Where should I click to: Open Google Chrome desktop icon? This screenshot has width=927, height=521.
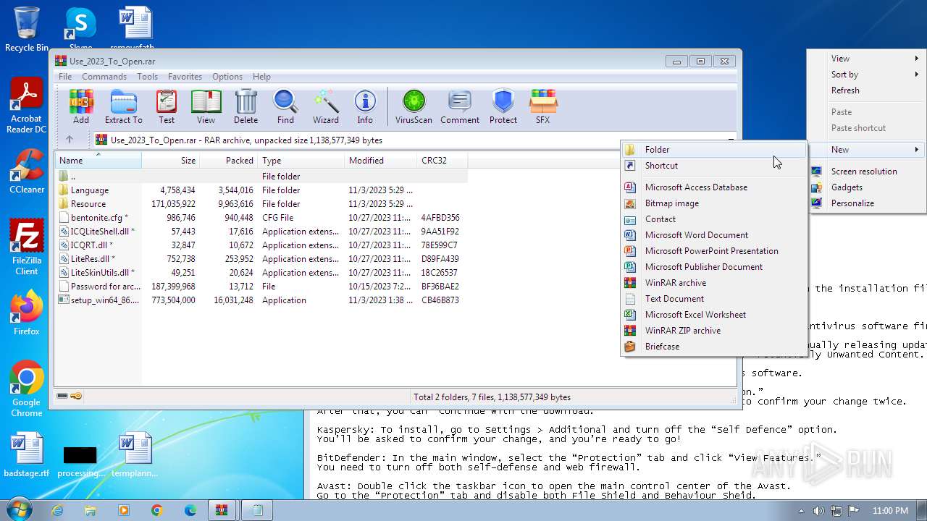(27, 389)
